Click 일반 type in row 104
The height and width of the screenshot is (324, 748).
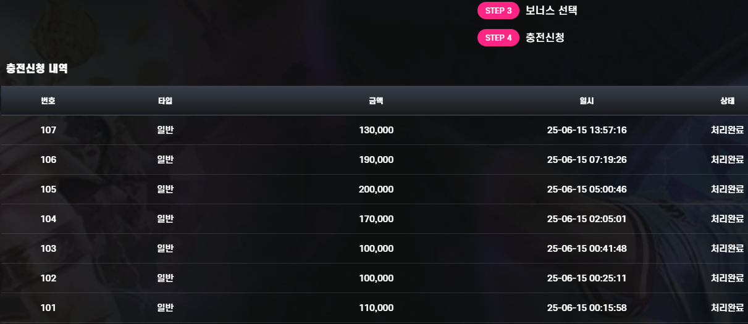tap(165, 219)
